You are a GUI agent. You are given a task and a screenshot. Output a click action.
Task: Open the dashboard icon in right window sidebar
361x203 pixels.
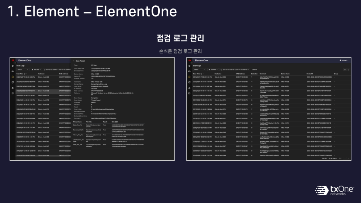point(189,66)
